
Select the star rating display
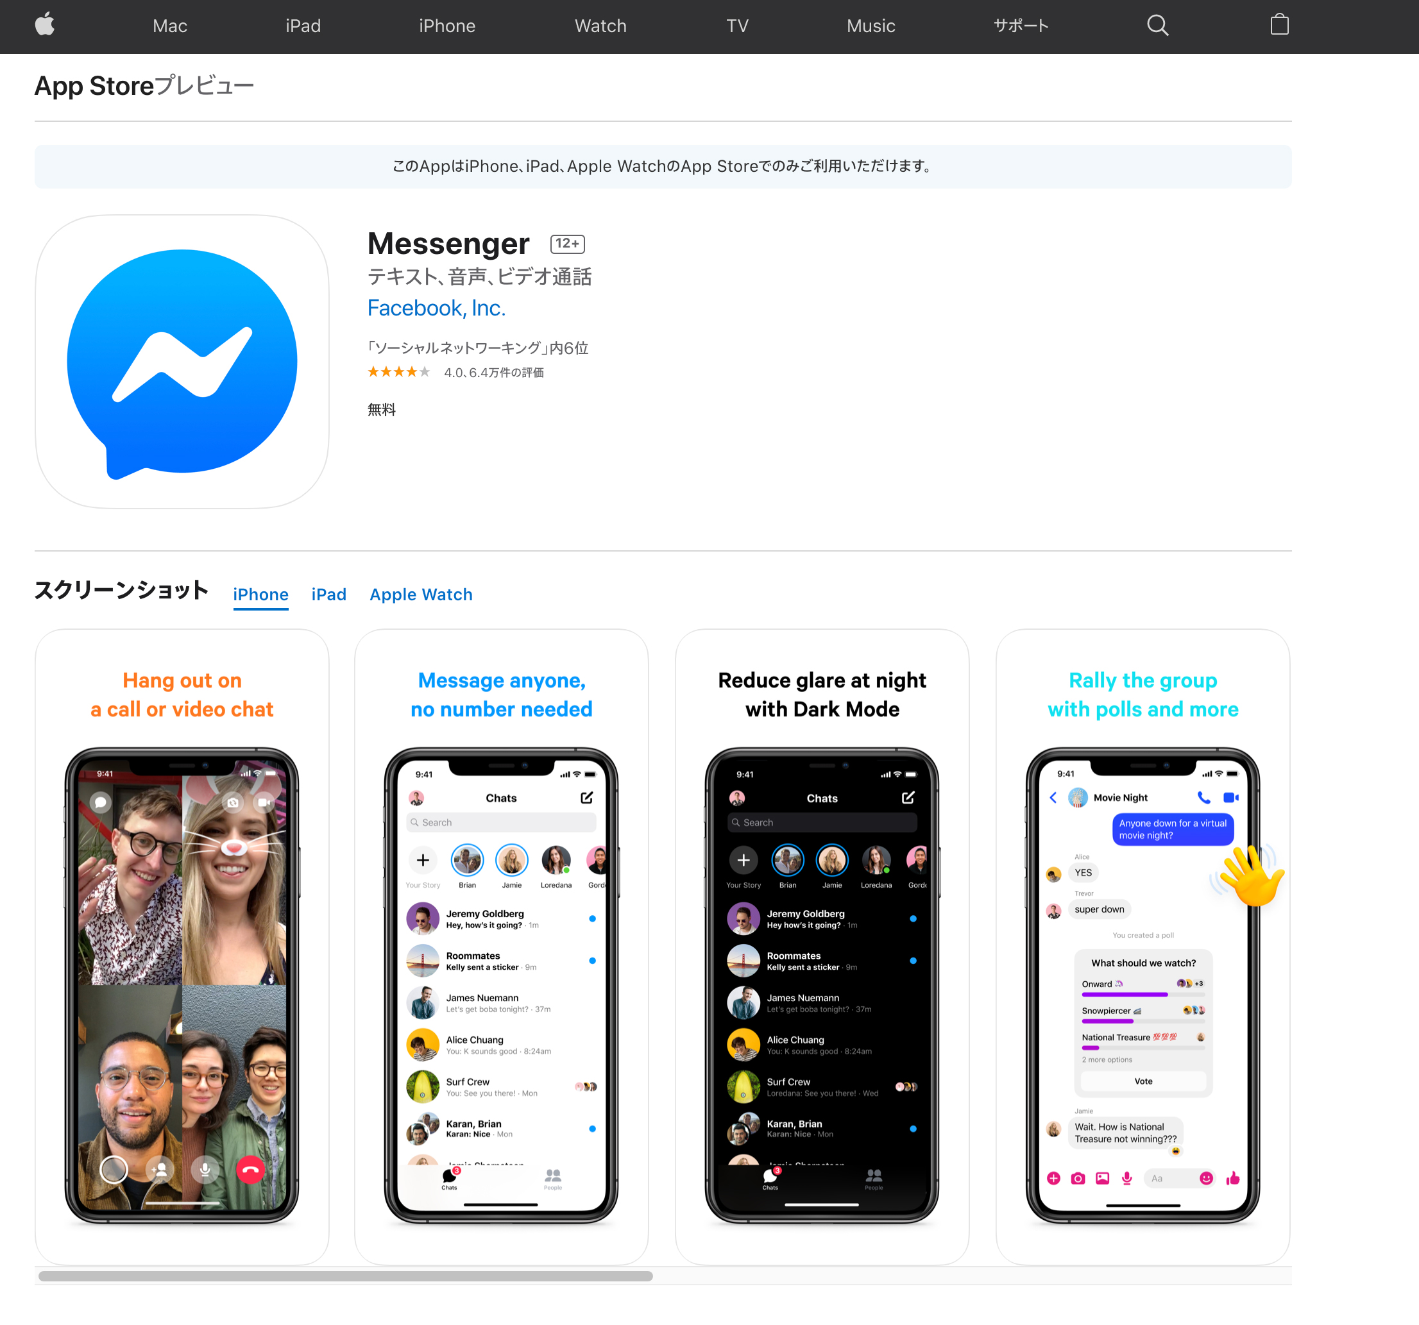[398, 371]
